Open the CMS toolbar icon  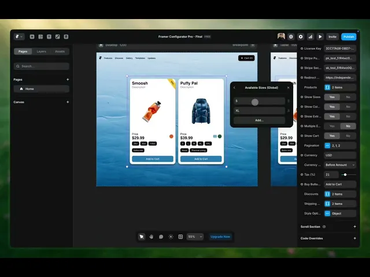(x=66, y=37)
